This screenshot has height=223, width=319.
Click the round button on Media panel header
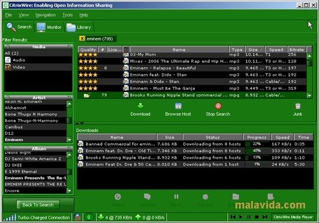click(8, 46)
